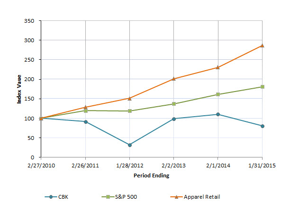Click Apparel Retail triangle marker at 2/2/2013
This screenshot has width=290, height=212.
tap(173, 79)
